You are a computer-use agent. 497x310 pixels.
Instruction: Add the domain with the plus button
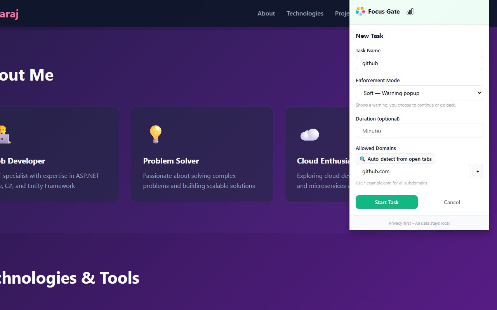tap(478, 171)
